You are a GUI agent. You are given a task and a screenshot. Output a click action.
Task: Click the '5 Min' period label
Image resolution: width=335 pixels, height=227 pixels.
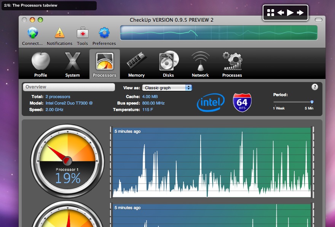tap(309, 108)
